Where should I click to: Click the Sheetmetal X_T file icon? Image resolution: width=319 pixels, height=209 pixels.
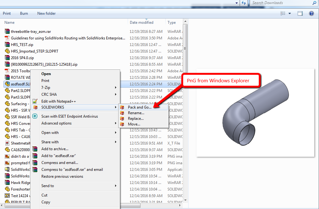tap(7, 143)
